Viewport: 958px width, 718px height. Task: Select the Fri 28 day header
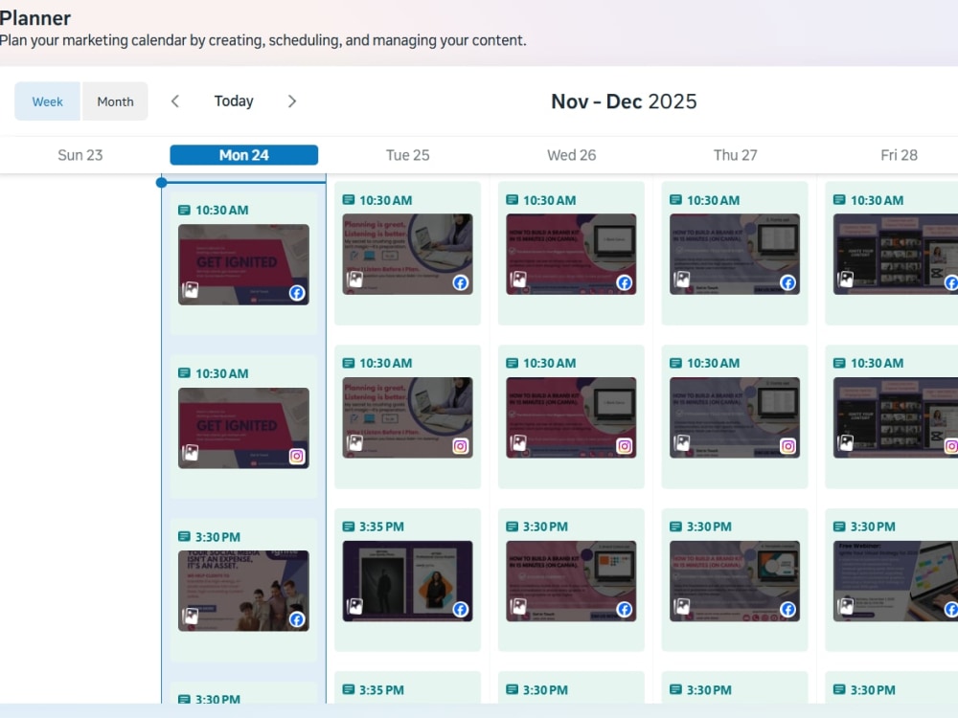(899, 155)
